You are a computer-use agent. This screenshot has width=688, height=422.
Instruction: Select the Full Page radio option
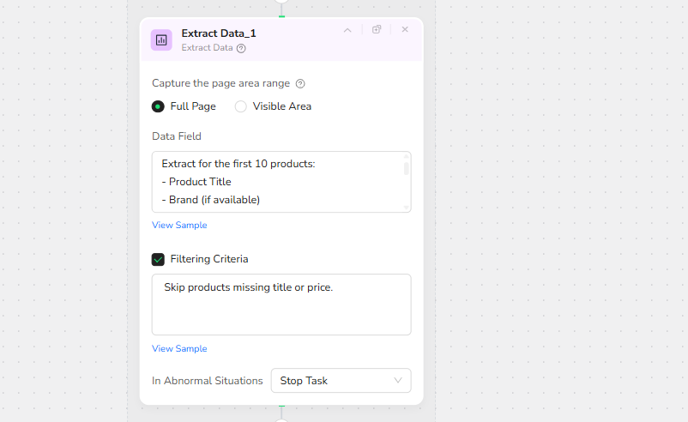pyautogui.click(x=158, y=106)
